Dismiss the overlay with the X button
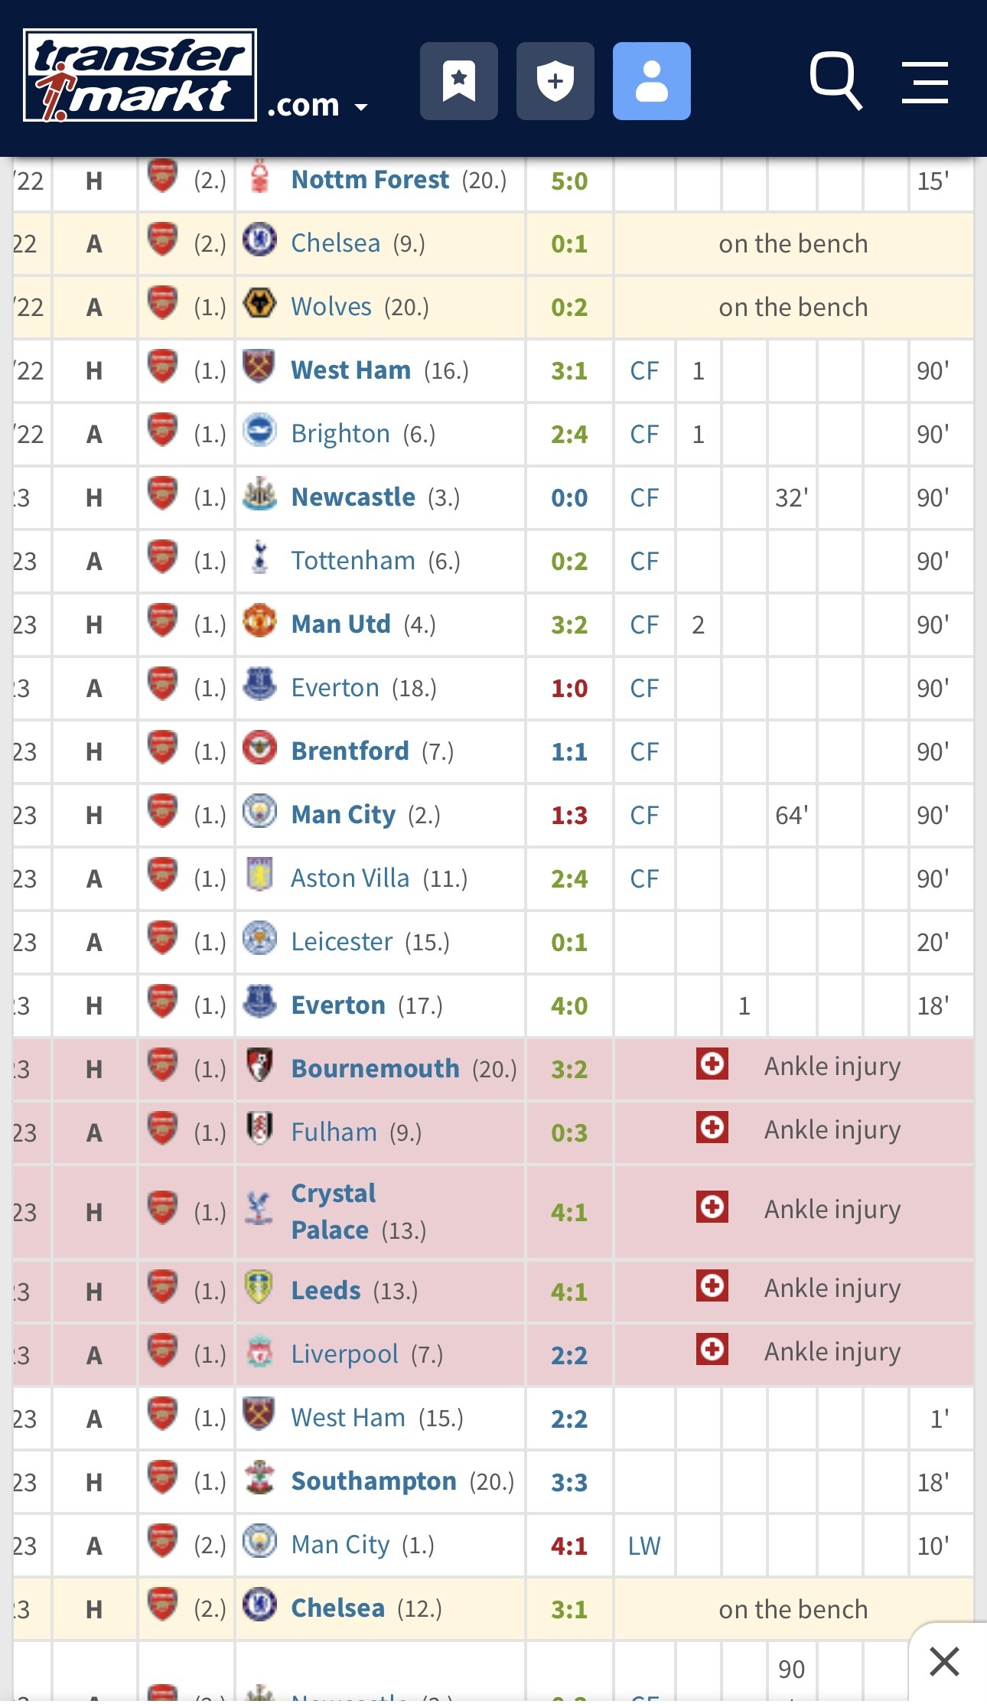This screenshot has width=987, height=1704. tap(944, 1662)
